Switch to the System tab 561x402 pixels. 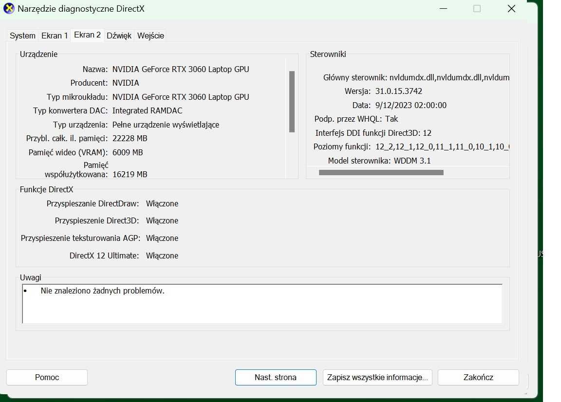tap(22, 36)
